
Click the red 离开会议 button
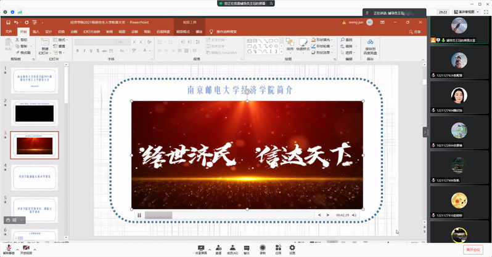[474, 249]
